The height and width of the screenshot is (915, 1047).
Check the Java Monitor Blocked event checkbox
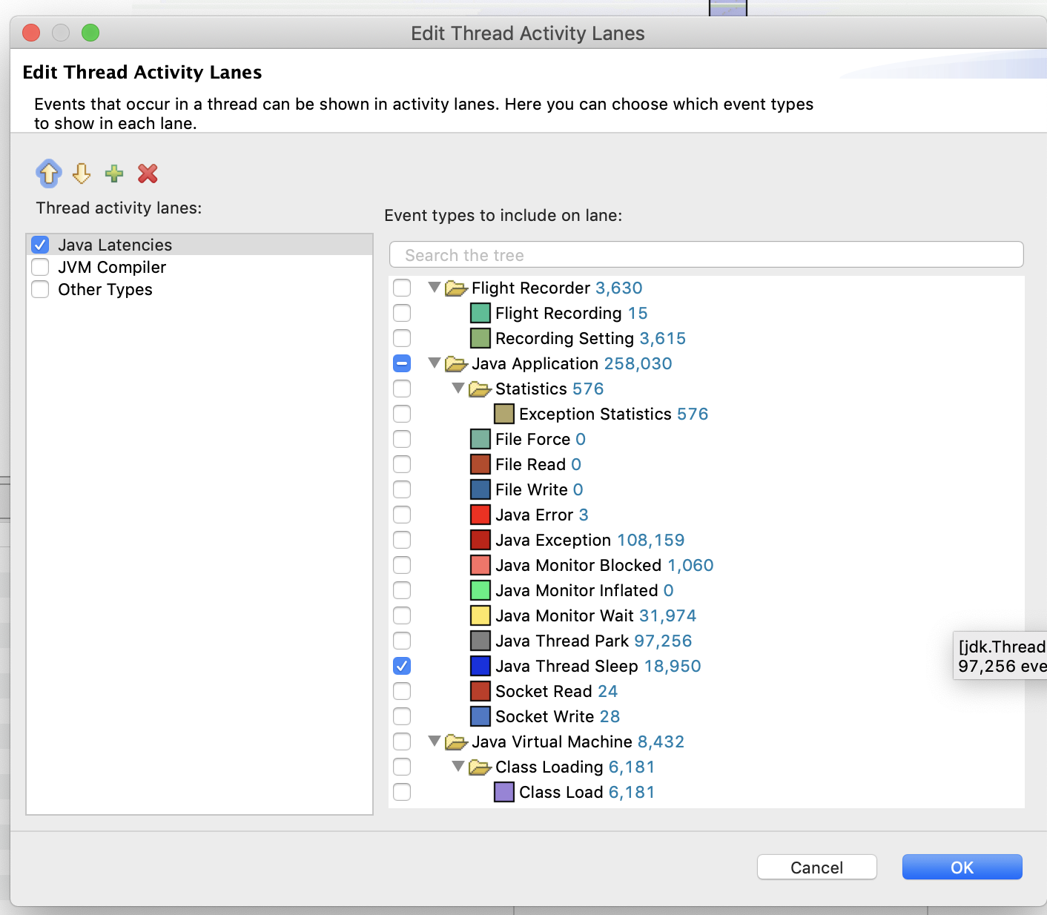(402, 565)
